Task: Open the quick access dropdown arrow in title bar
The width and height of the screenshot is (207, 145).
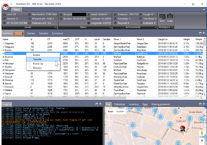Action: [x=12, y=4]
